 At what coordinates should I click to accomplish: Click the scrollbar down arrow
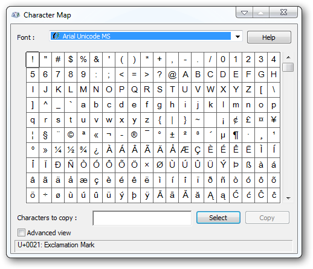coord(288,198)
